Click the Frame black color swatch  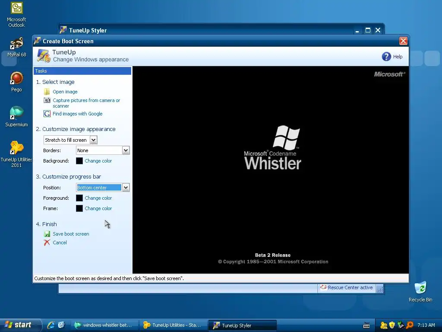(x=79, y=208)
